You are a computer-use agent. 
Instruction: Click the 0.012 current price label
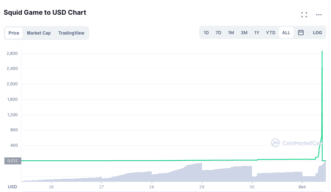(12, 161)
